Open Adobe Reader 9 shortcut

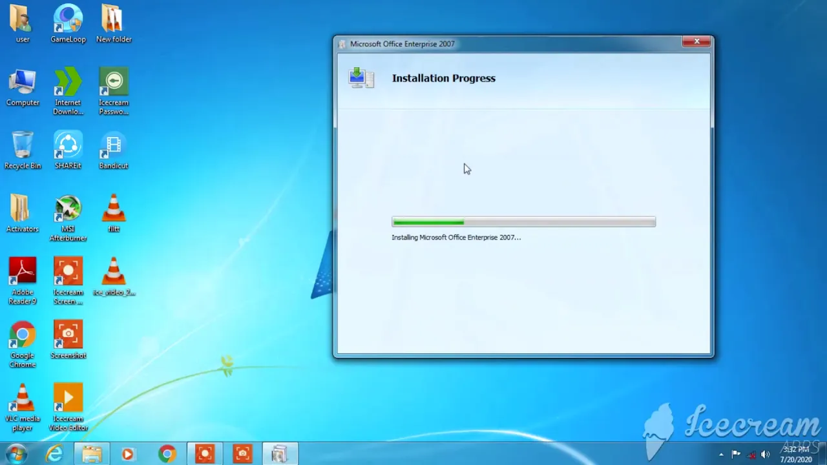(23, 281)
